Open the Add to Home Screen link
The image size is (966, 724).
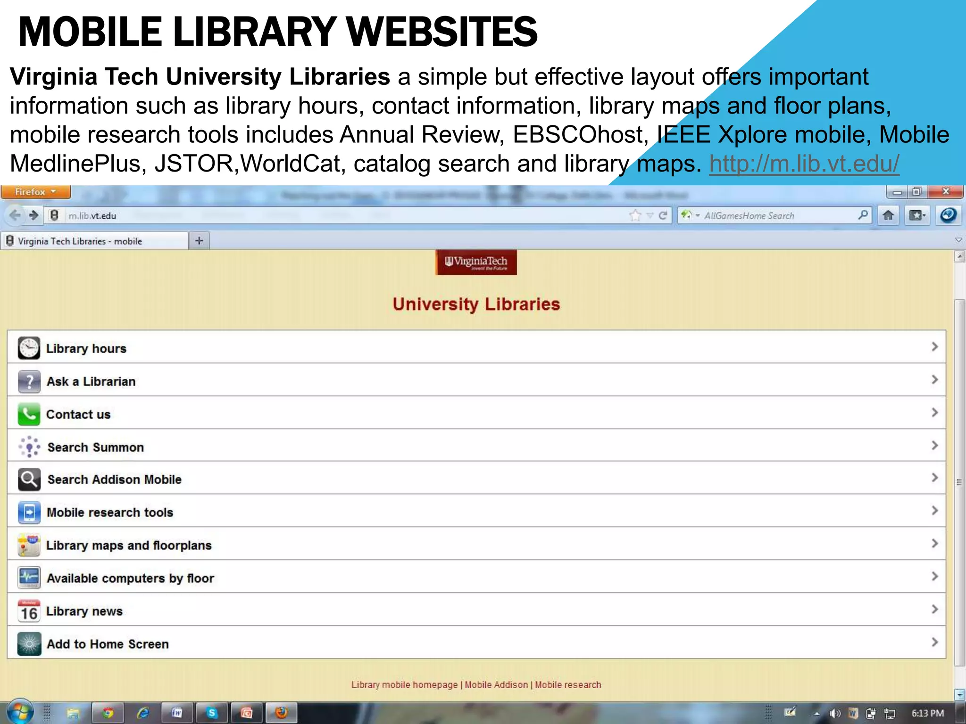click(x=108, y=644)
